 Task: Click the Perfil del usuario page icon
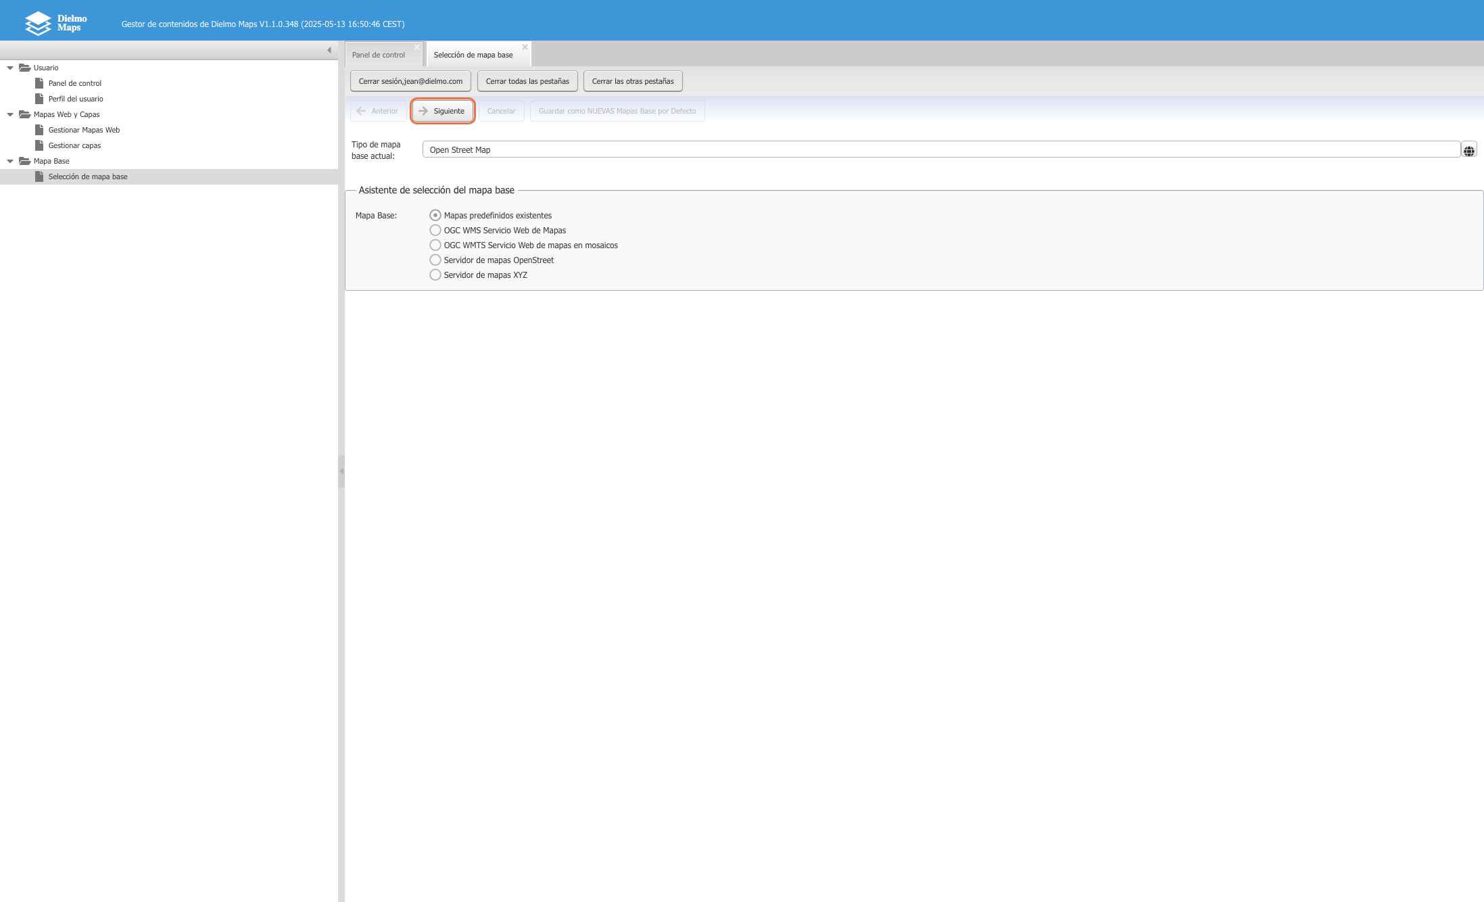pyautogui.click(x=39, y=99)
